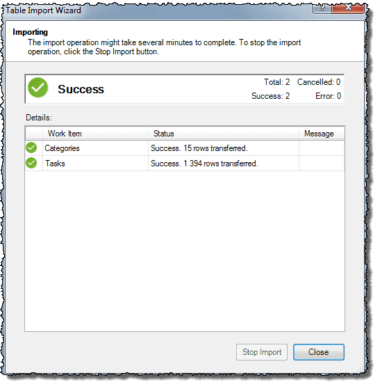Click the green check icon beside Tasks
The height and width of the screenshot is (389, 380).
point(31,164)
